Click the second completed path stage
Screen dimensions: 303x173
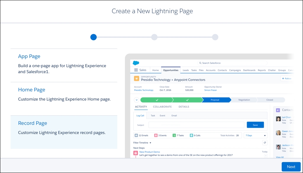tap(187, 100)
